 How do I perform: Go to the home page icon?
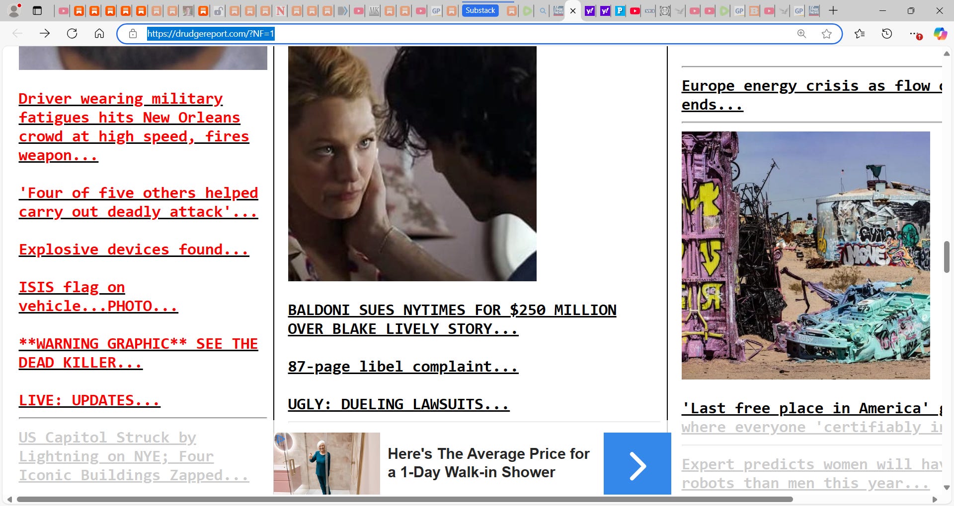pos(99,33)
